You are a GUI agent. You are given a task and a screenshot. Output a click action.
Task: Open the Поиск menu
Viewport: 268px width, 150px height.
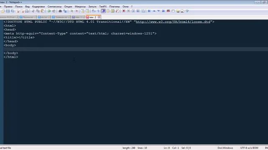(18, 7)
